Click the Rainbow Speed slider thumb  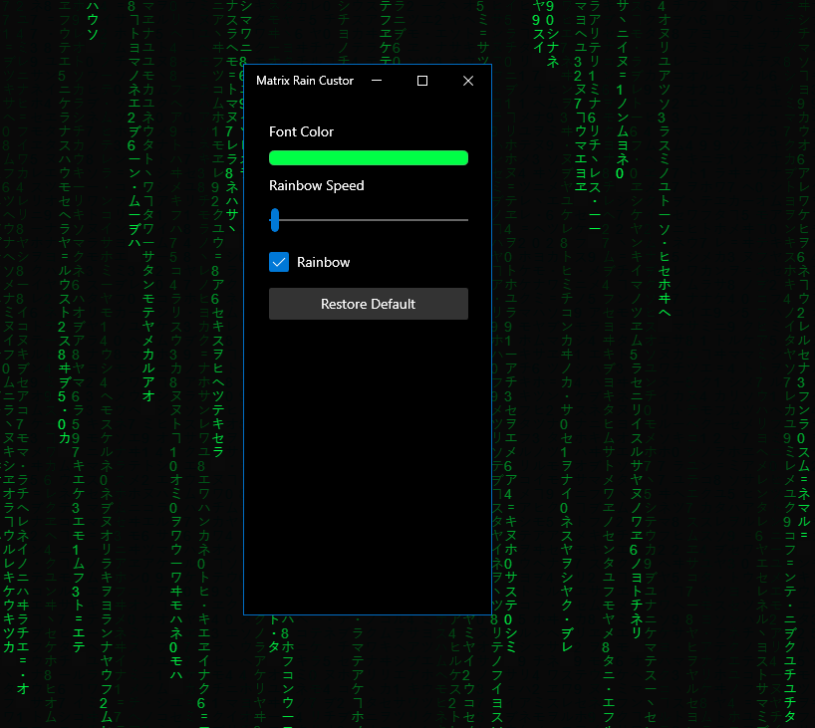[275, 220]
